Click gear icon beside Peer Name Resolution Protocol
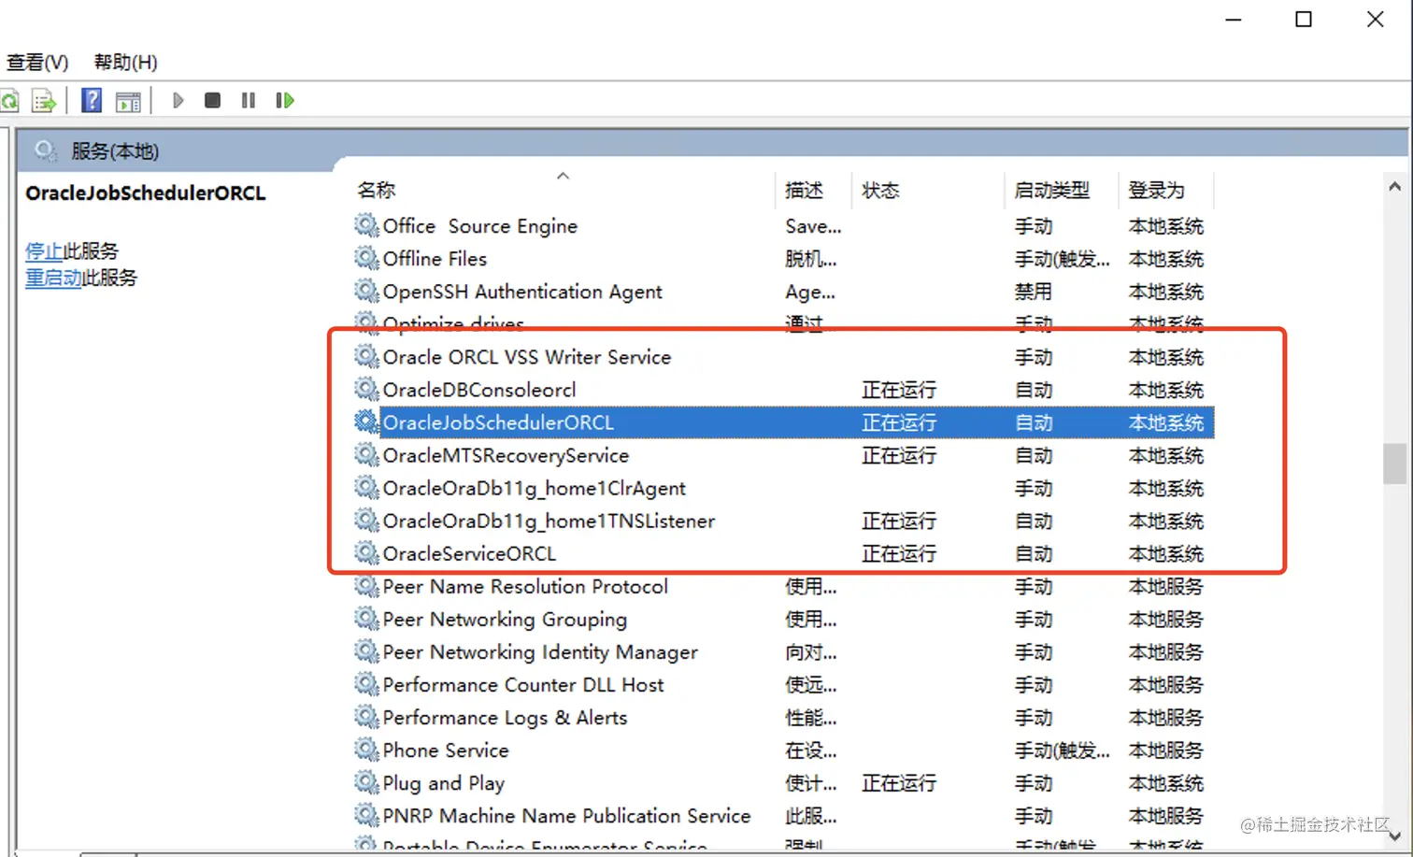The width and height of the screenshot is (1413, 857). click(366, 586)
